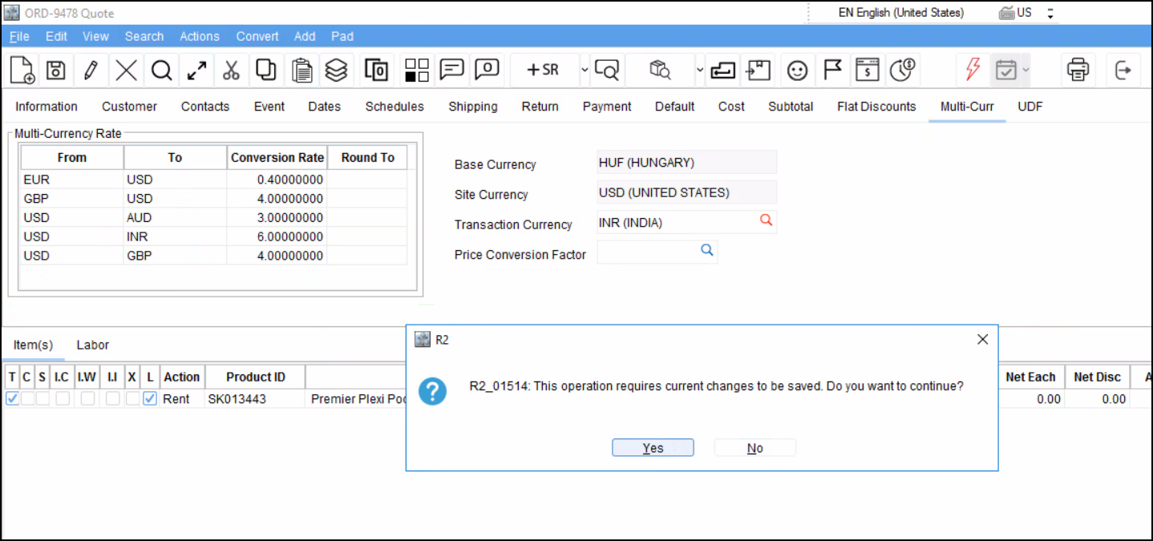
Task: Click the clipboard Paste icon
Action: [x=301, y=71]
